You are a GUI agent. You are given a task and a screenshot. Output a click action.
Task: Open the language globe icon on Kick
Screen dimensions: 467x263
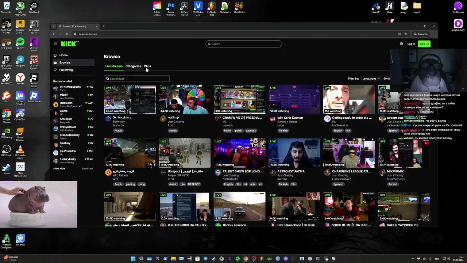401,44
